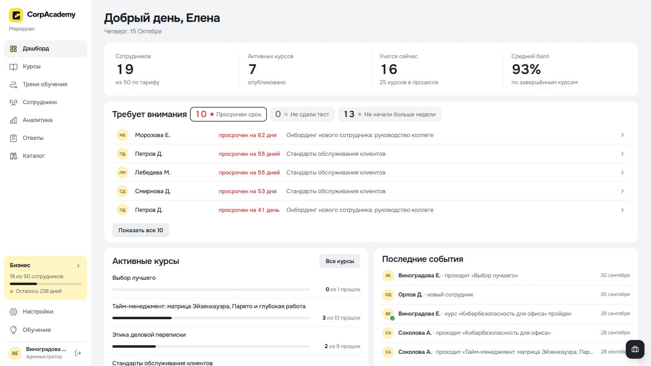Click Выбор лучшего course name
651x366 pixels.
134,278
